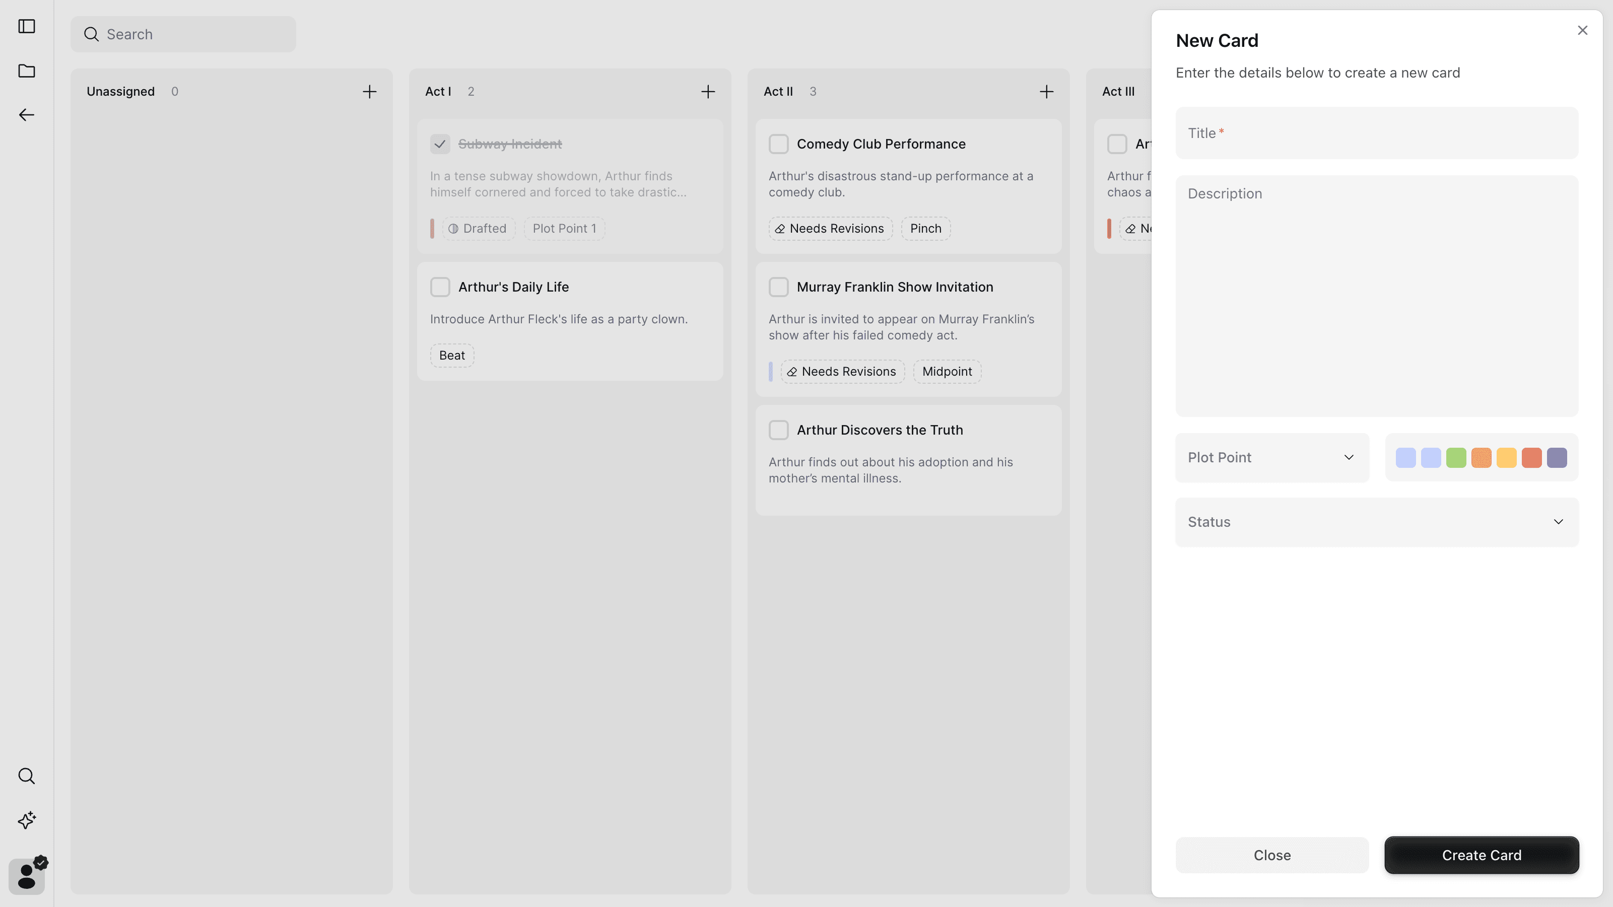1613x907 pixels.
Task: Mark Arthur Discovers the Truth complete
Action: pos(778,430)
